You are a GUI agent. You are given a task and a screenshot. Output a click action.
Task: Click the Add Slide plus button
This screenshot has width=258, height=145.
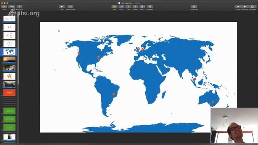(19, 6)
